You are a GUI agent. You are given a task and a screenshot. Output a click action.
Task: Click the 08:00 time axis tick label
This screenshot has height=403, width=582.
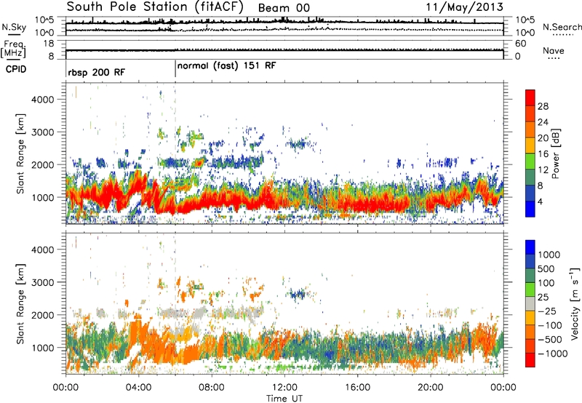pos(212,388)
